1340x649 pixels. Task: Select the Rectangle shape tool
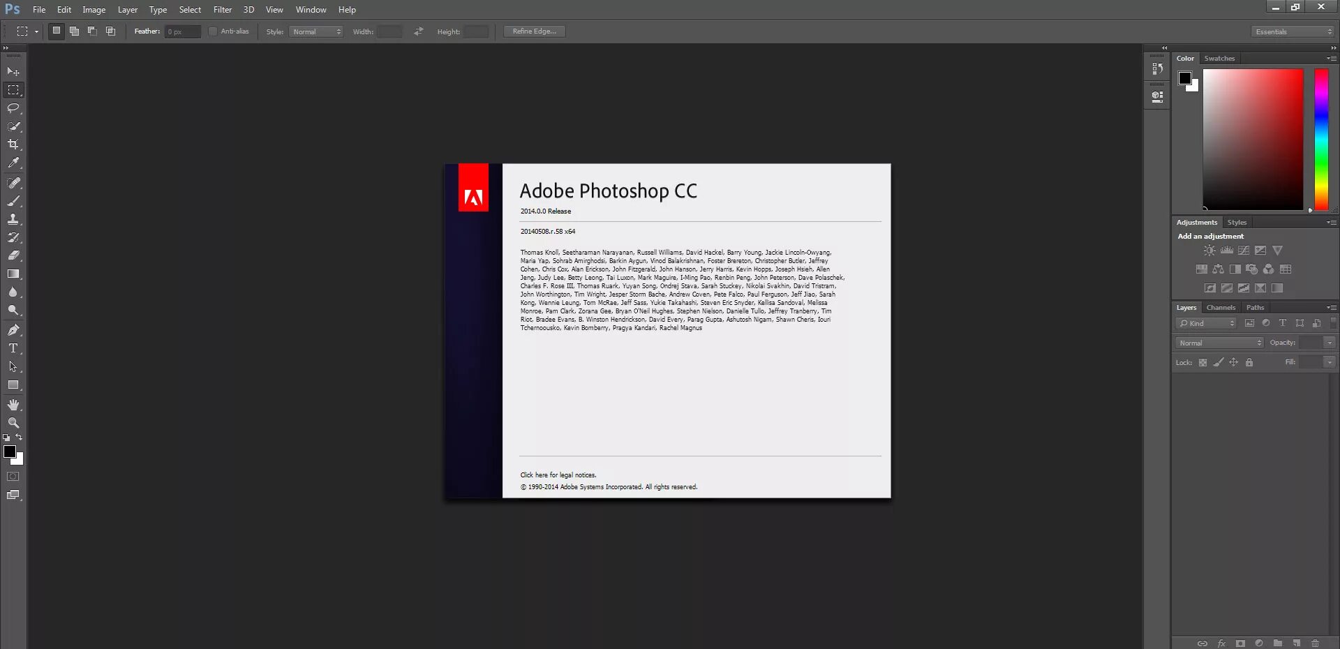(13, 385)
